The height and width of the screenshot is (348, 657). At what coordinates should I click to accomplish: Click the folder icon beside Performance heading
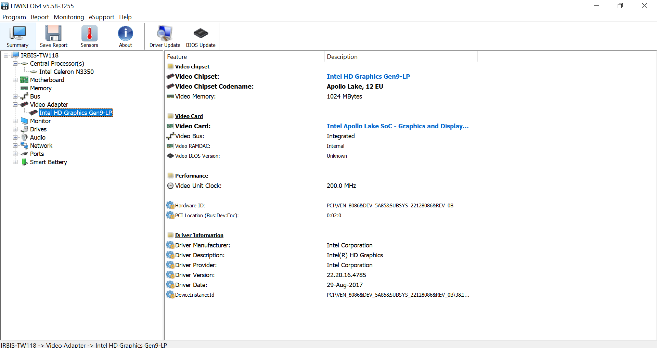point(170,176)
